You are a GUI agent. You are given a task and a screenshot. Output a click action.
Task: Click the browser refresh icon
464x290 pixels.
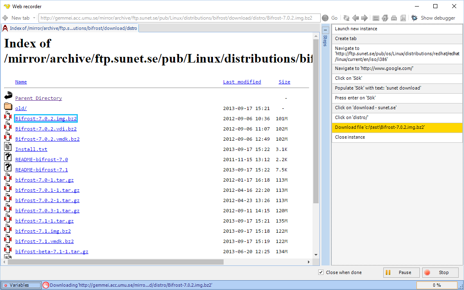346,18
